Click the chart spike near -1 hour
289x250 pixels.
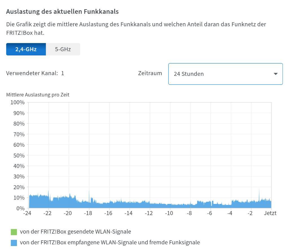259,194
